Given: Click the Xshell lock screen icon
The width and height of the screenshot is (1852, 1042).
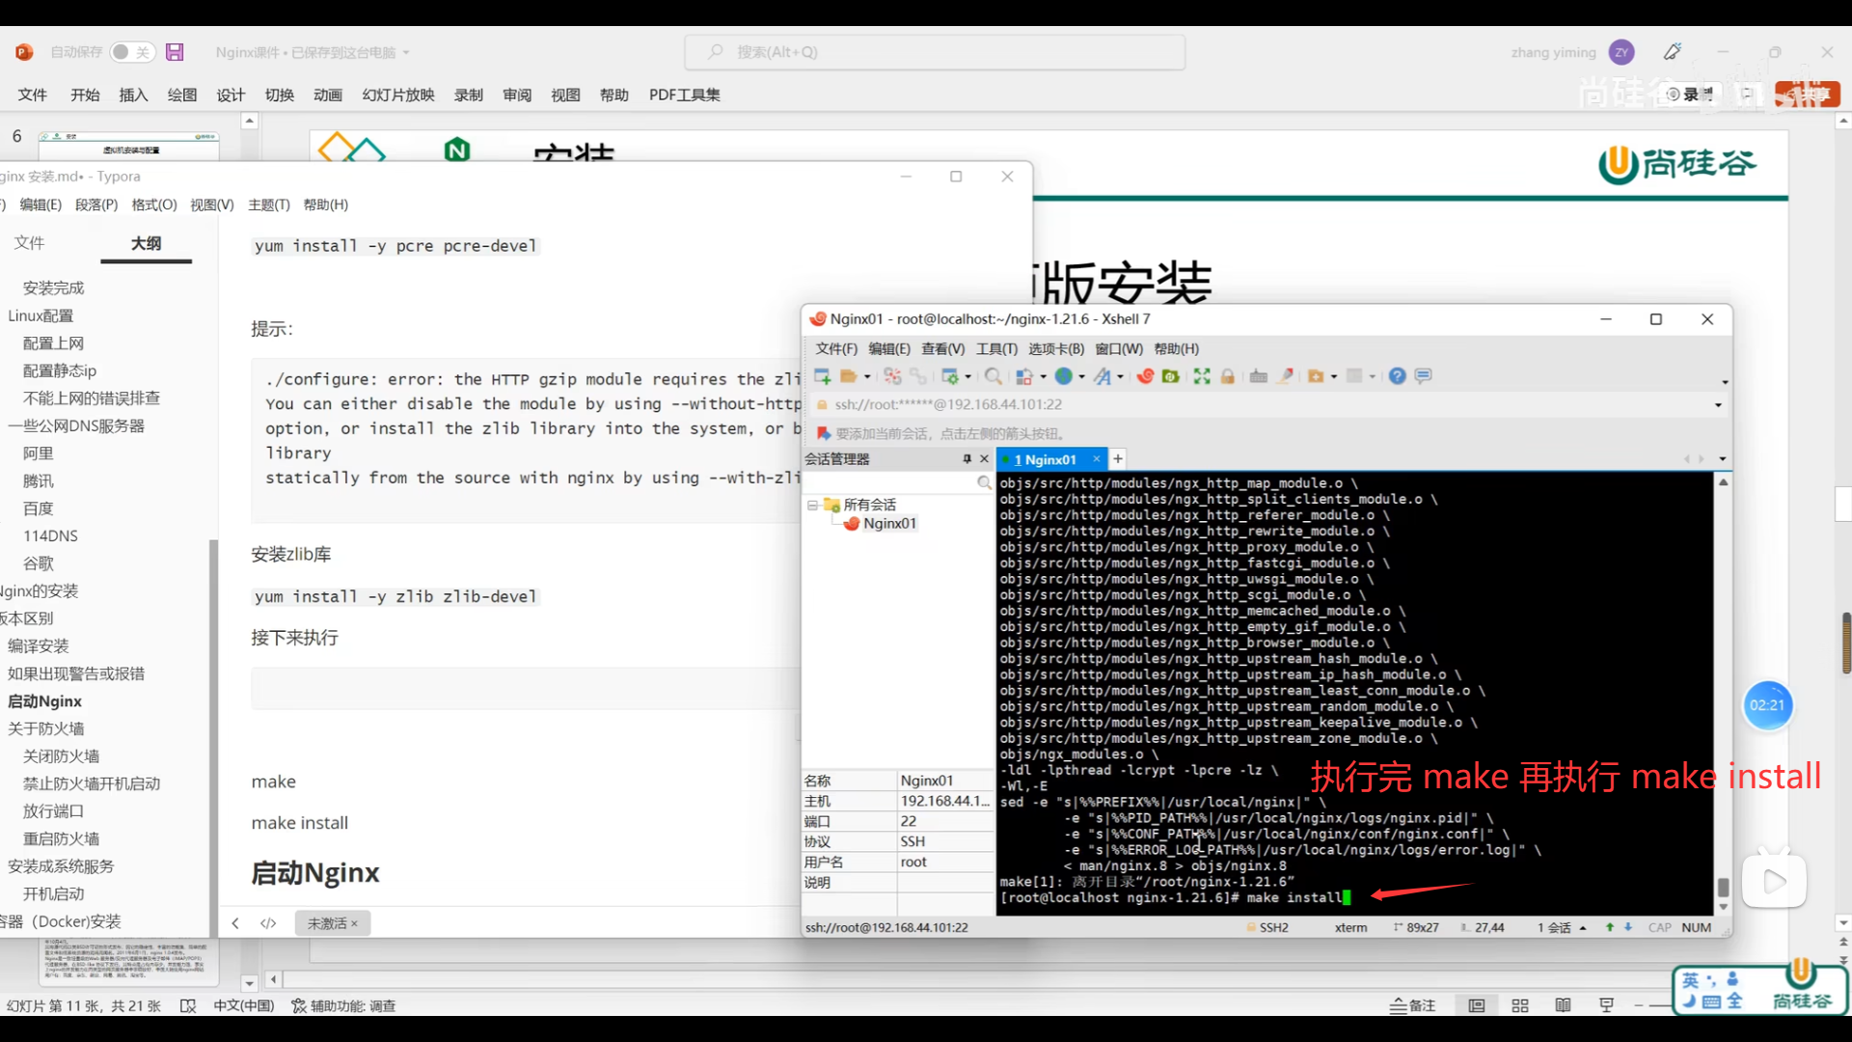Looking at the screenshot, I should pos(1227,376).
